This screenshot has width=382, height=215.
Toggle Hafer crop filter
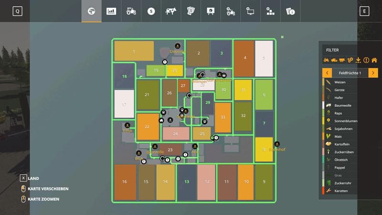pyautogui.click(x=340, y=97)
